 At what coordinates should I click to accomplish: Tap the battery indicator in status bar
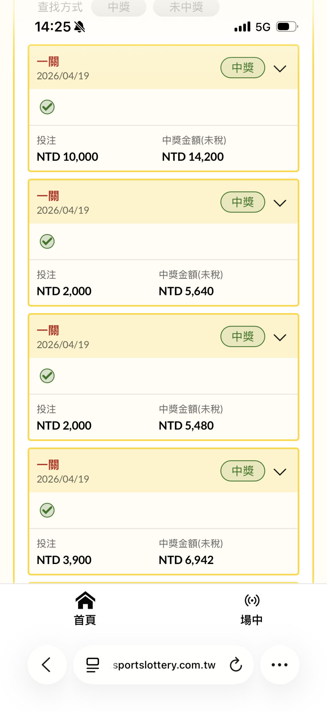coord(286,27)
